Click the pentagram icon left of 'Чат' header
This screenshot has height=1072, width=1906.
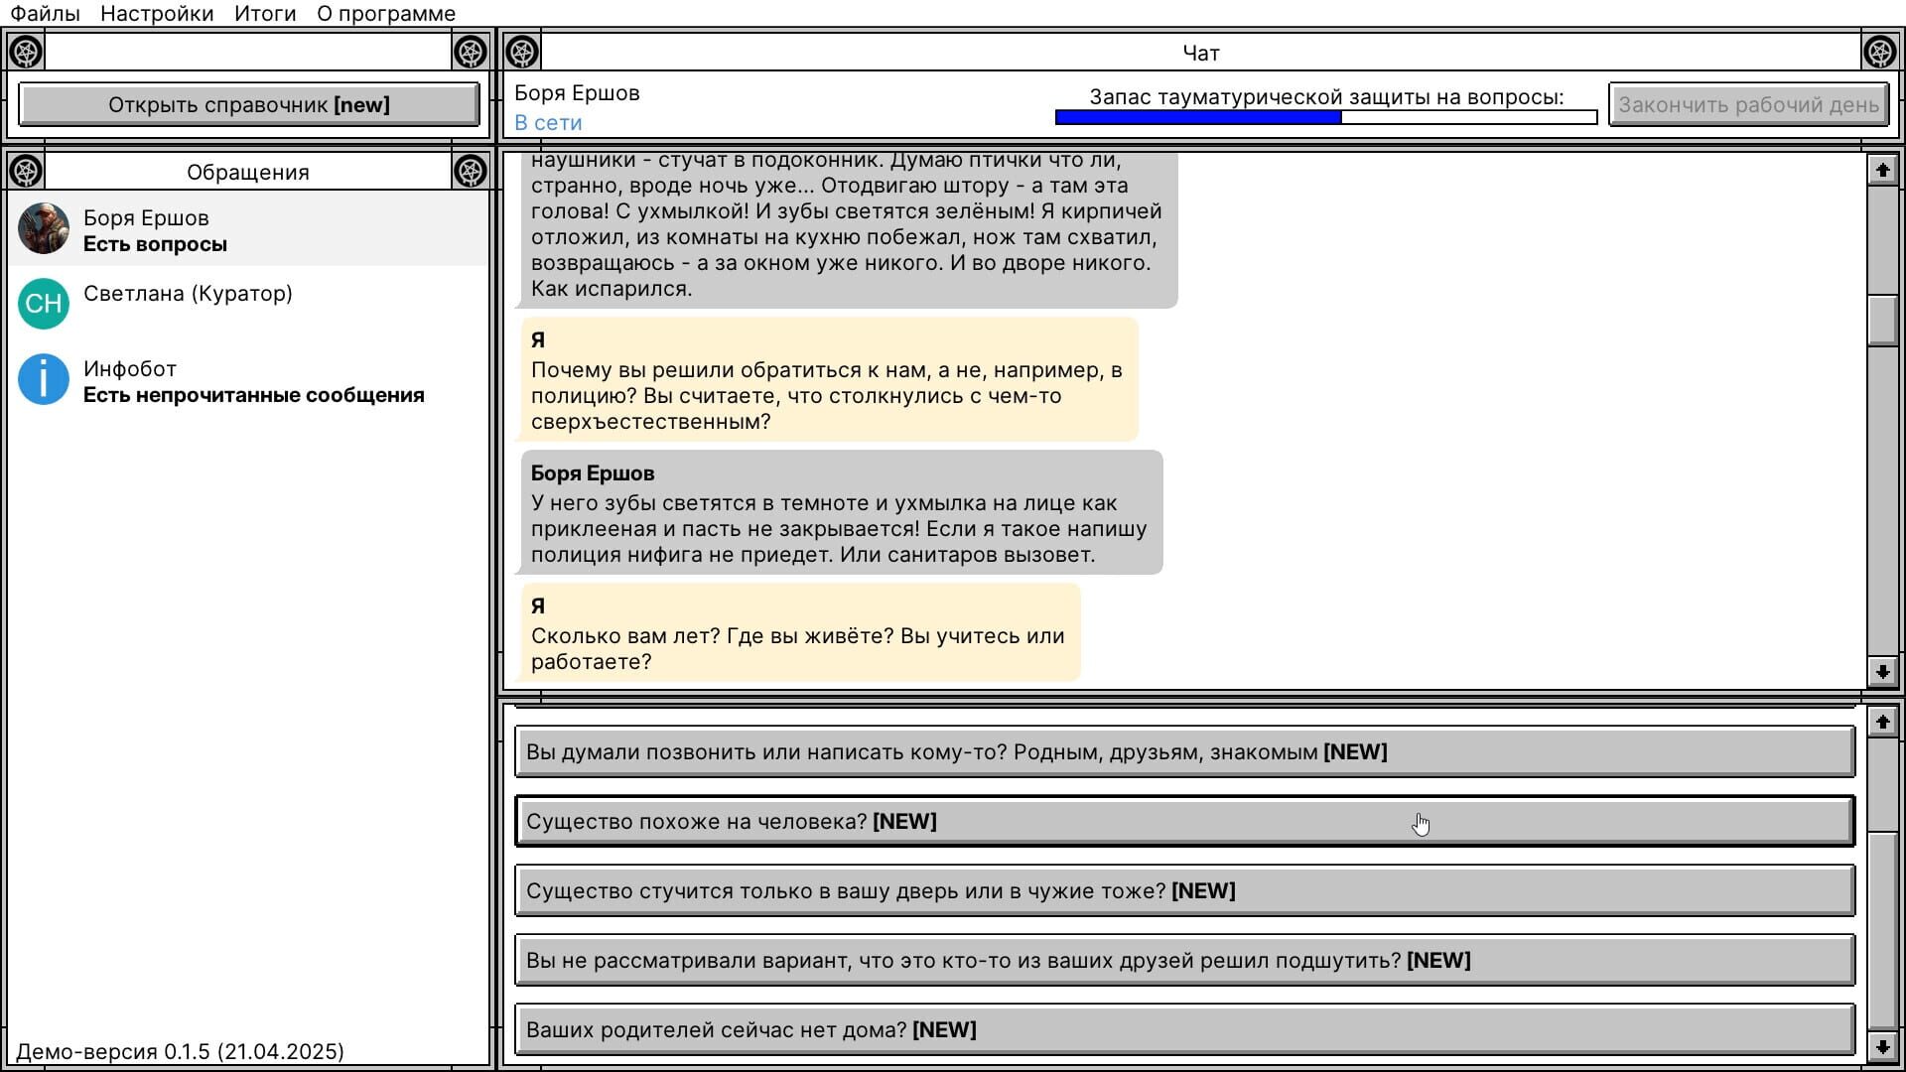(x=523, y=52)
